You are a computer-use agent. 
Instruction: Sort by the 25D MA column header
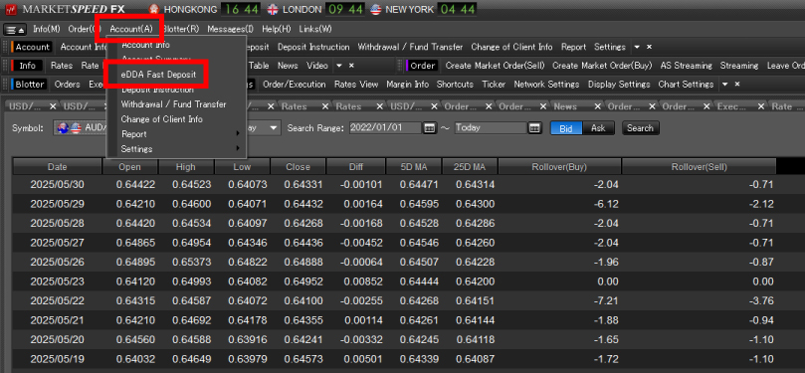tap(470, 167)
